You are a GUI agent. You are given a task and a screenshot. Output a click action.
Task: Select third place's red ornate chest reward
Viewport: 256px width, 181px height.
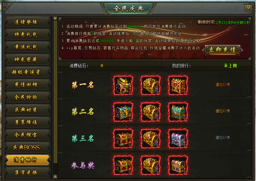[123, 139]
